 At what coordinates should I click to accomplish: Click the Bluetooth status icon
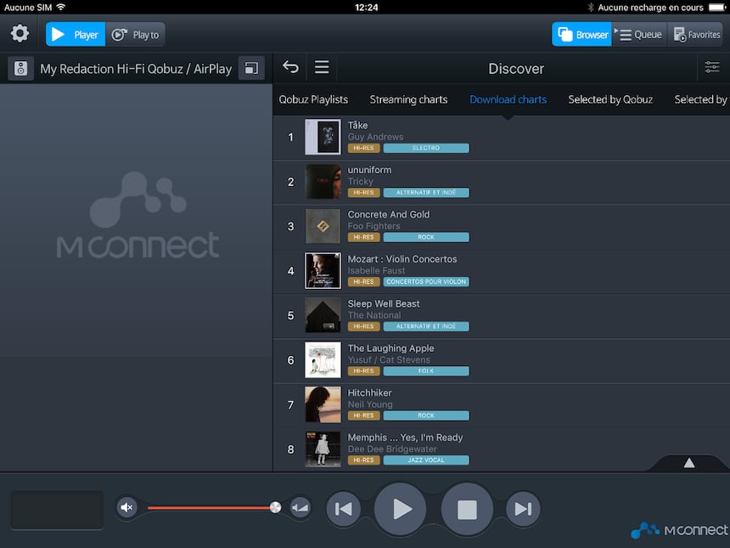pos(590,7)
